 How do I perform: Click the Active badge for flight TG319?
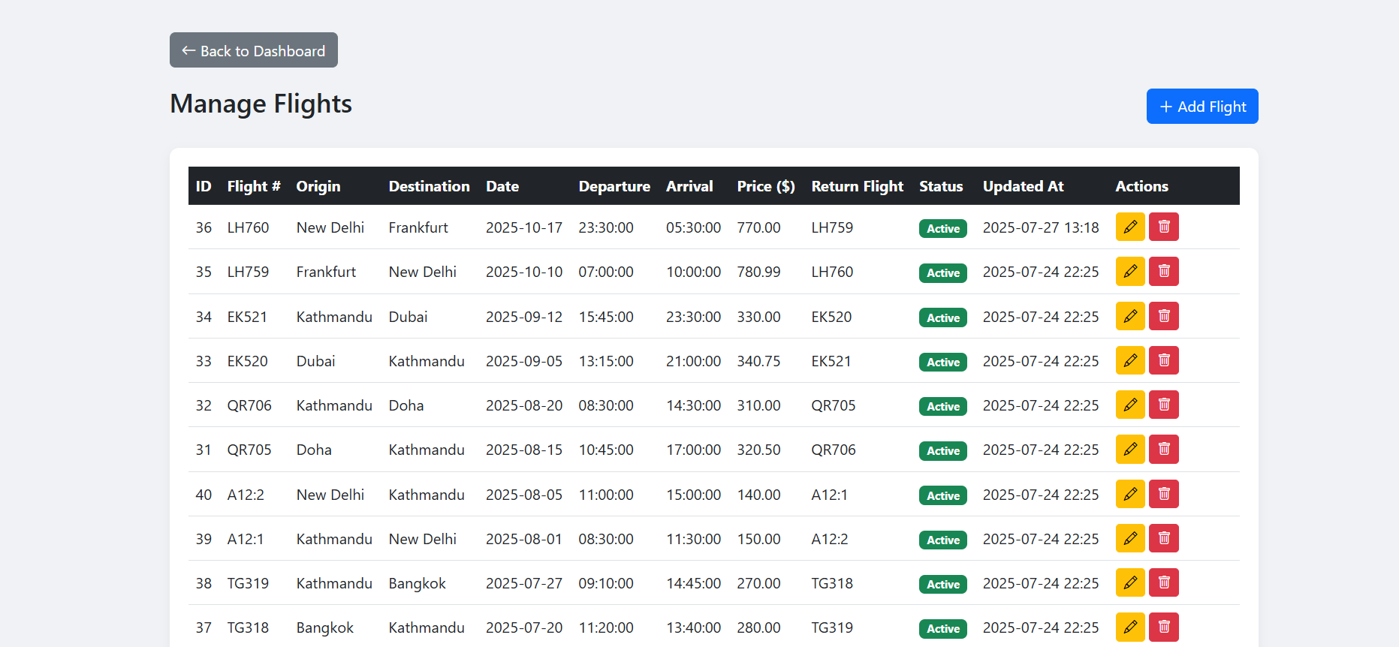[942, 584]
